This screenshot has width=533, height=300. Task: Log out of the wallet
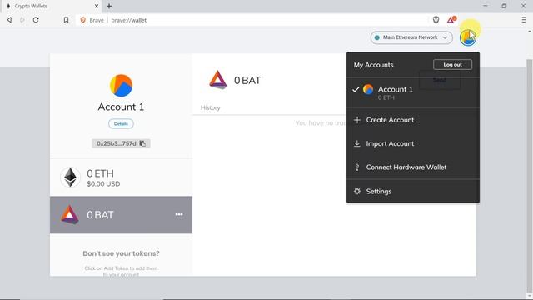452,65
